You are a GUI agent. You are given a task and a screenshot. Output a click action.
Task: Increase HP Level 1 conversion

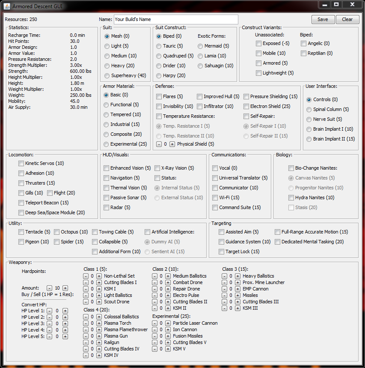click(65, 311)
